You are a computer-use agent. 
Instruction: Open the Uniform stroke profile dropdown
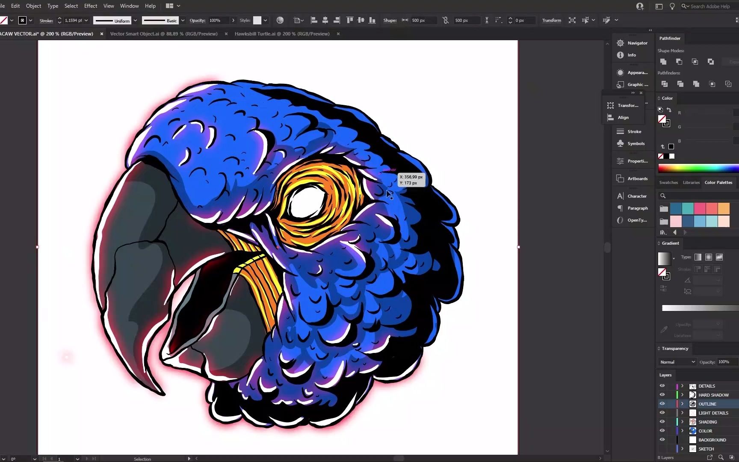135,20
